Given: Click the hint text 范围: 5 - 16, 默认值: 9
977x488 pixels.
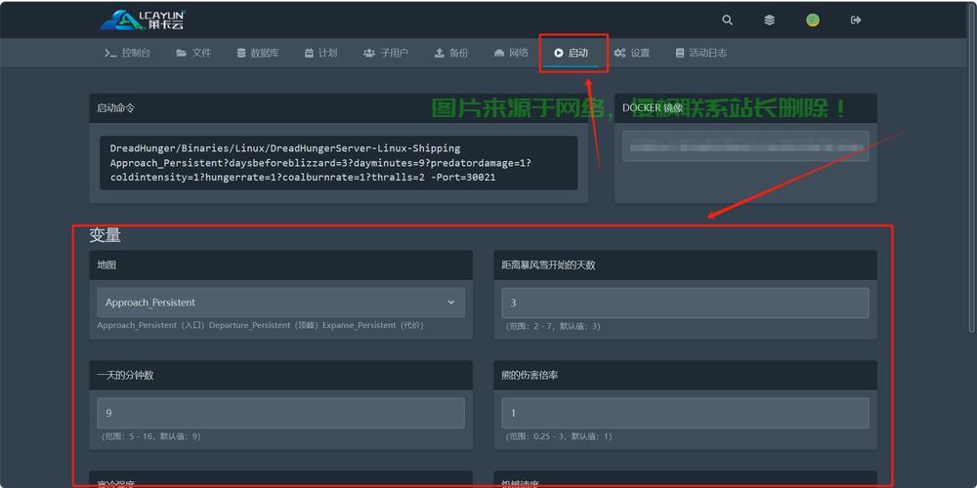Looking at the screenshot, I should tap(150, 436).
